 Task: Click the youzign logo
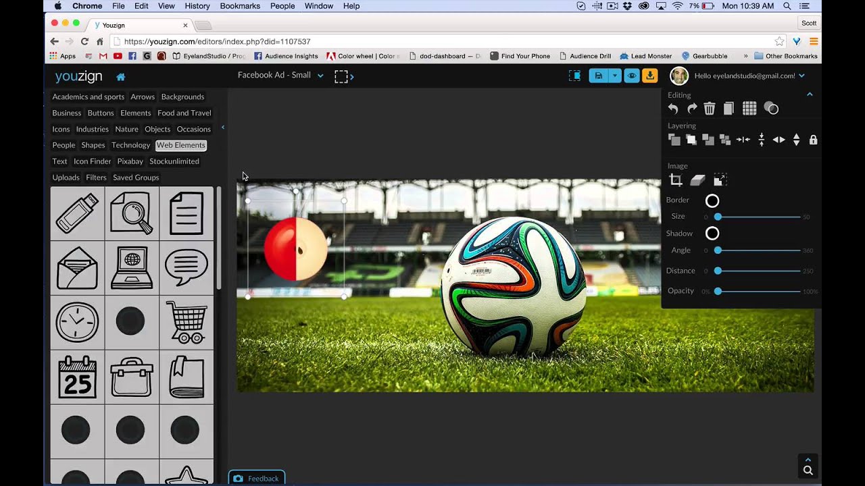78,76
